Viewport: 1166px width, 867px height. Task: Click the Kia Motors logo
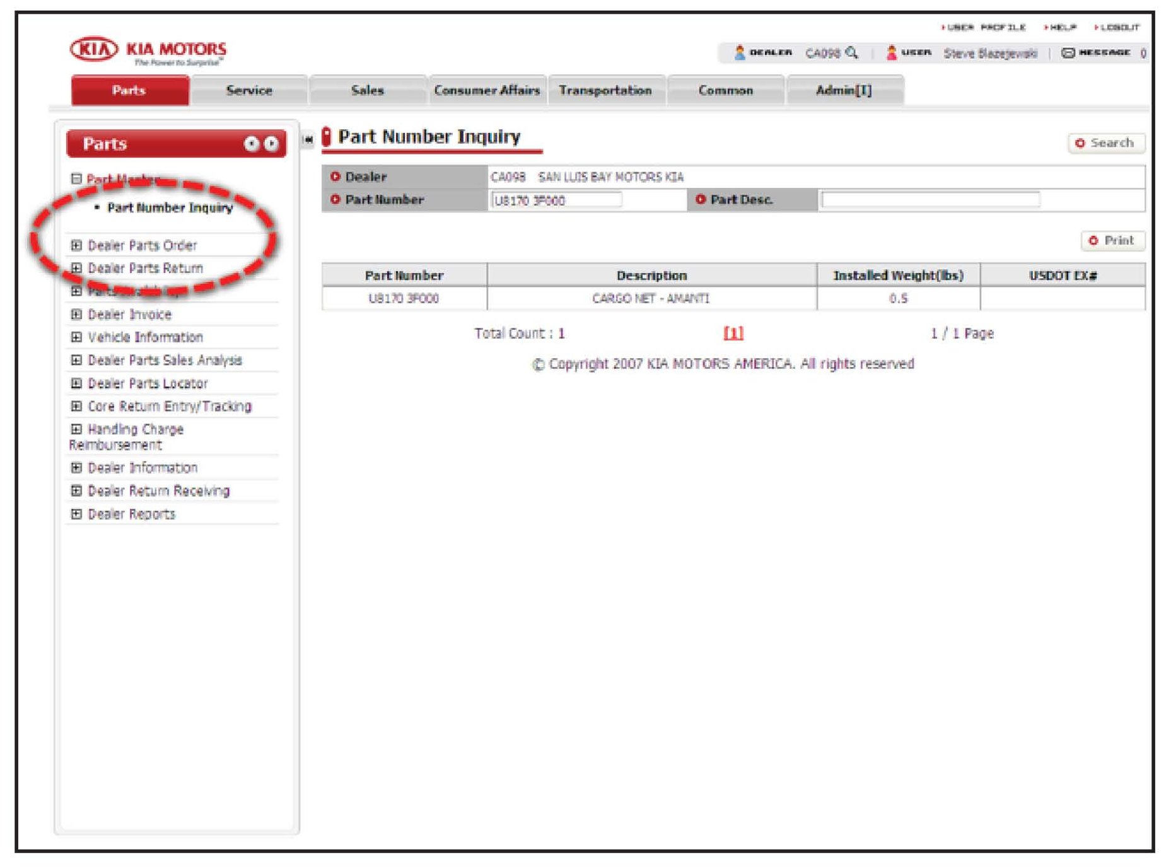[x=148, y=50]
